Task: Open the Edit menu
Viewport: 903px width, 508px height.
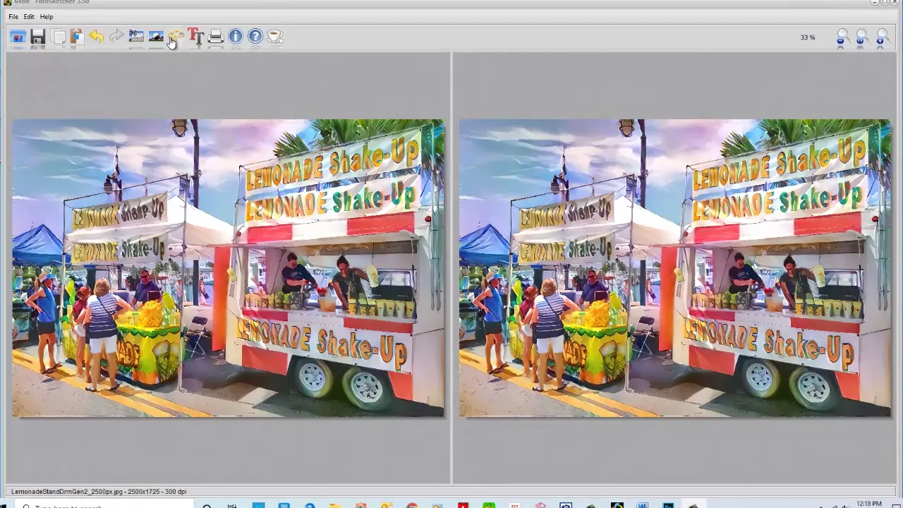Action: [x=29, y=16]
